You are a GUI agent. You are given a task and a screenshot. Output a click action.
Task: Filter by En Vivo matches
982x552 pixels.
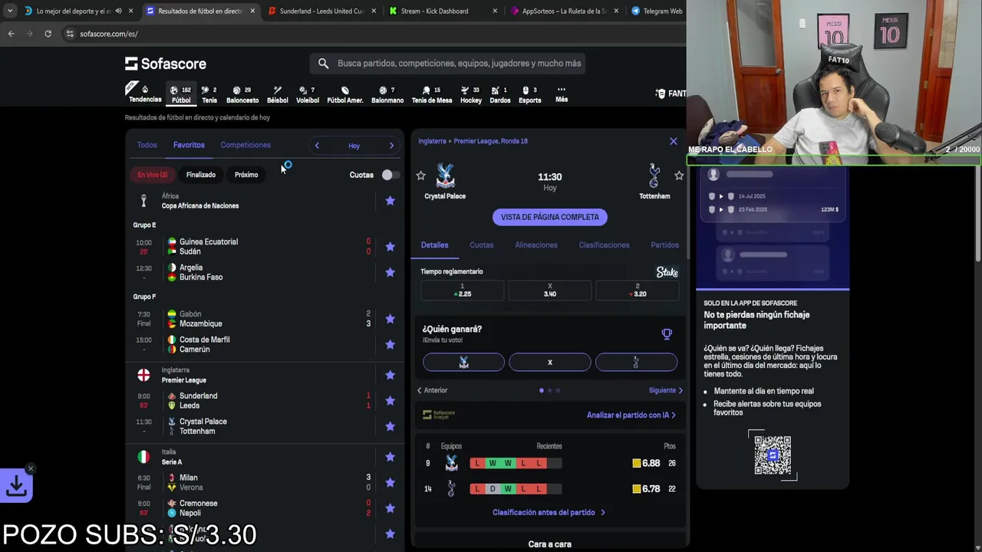point(152,175)
